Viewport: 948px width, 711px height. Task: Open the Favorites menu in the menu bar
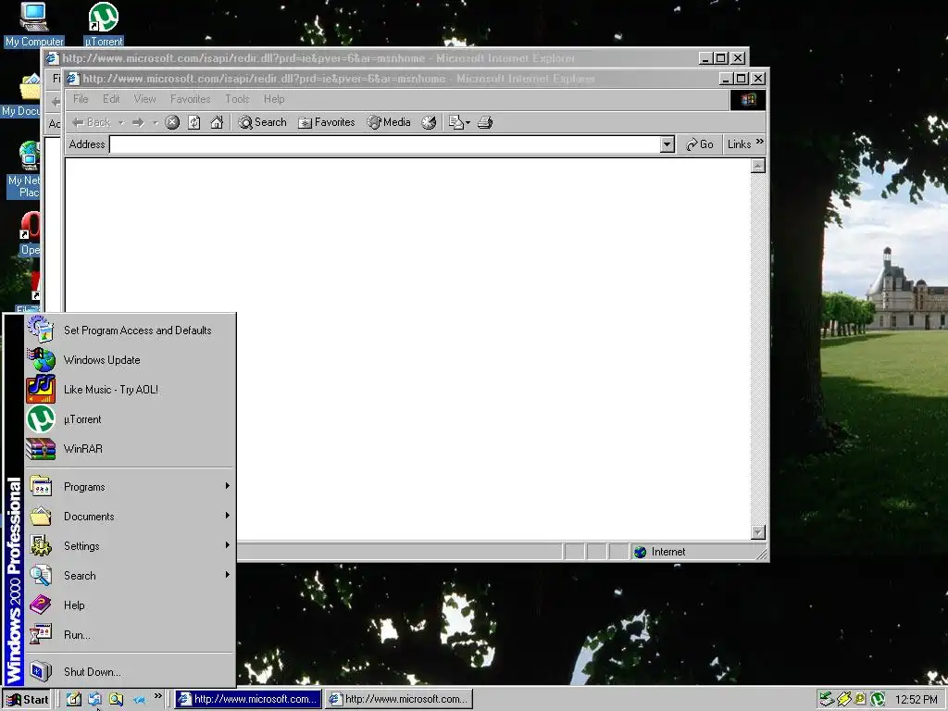(x=190, y=99)
